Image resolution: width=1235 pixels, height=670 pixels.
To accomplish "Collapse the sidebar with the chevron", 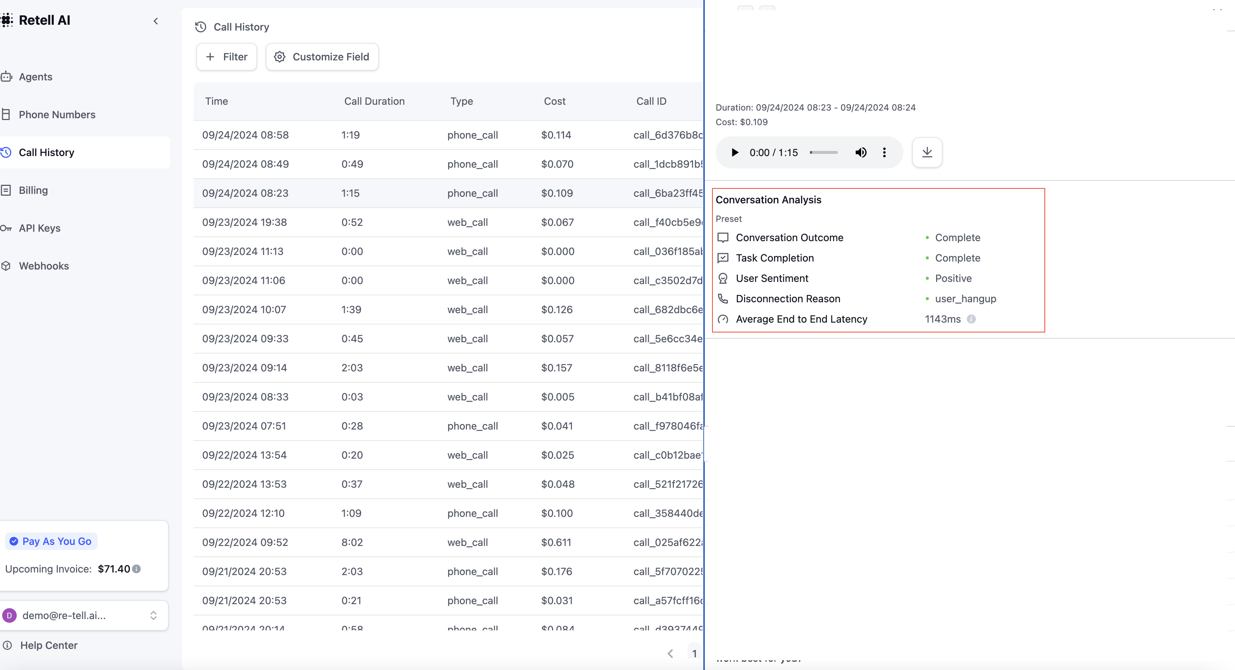I will (156, 21).
